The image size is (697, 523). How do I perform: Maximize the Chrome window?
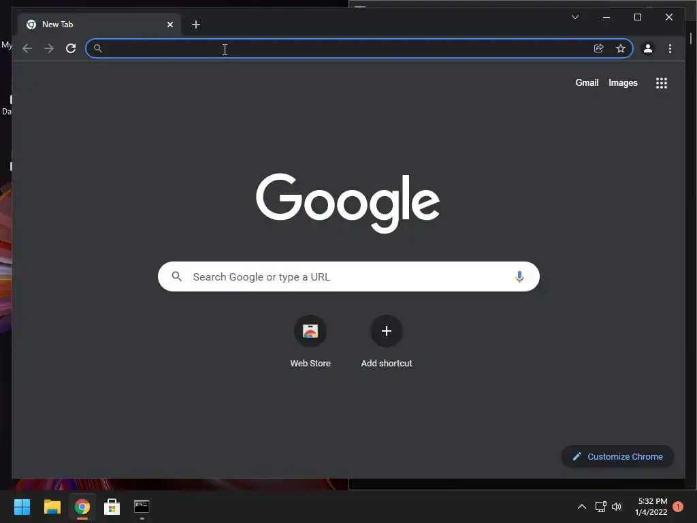coord(637,17)
